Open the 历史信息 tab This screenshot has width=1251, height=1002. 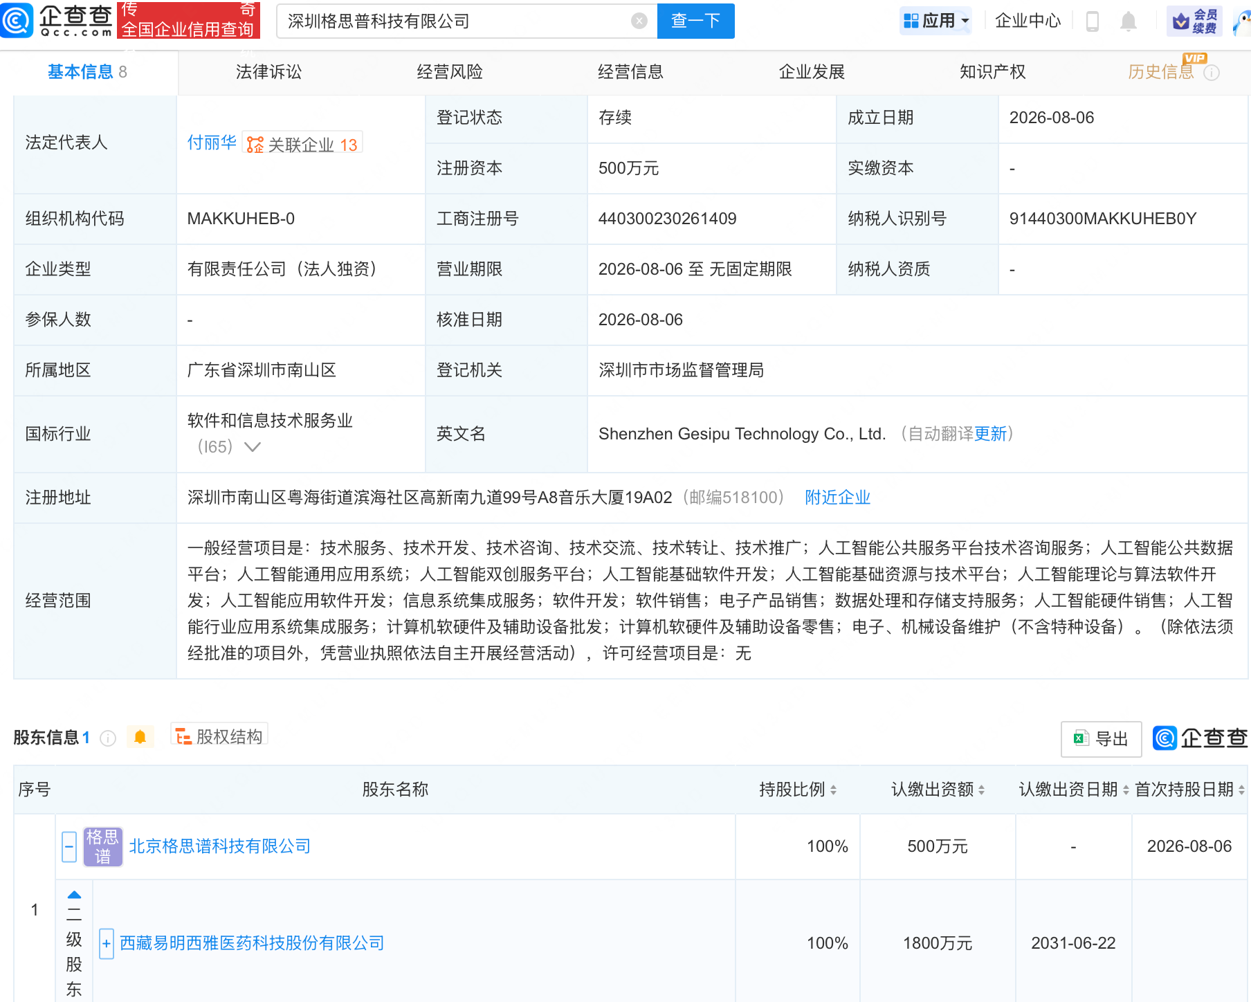(x=1161, y=72)
